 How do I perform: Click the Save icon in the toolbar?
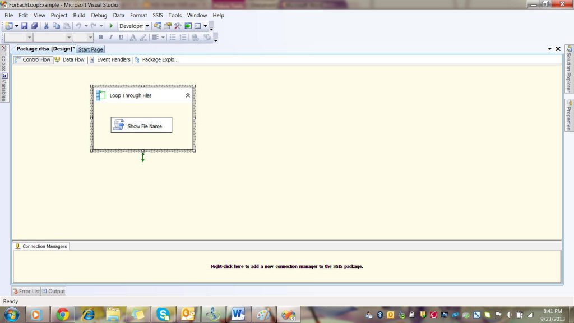click(x=25, y=26)
